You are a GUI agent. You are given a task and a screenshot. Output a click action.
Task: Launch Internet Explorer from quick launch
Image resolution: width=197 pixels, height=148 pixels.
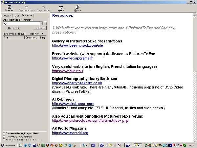[x=25, y=145]
